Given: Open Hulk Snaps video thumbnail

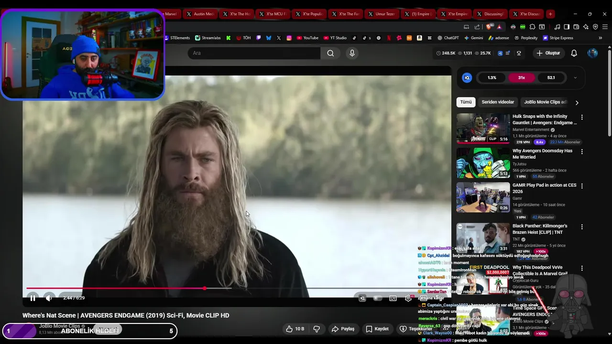Looking at the screenshot, I should [x=483, y=128].
